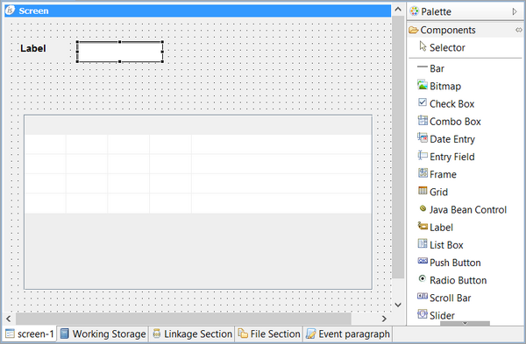The width and height of the screenshot is (526, 344).
Task: Choose the Check Box component
Action: tap(446, 104)
